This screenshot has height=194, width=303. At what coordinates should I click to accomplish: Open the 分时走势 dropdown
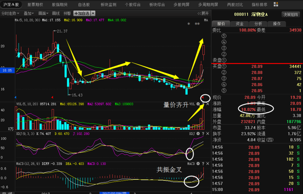10,14
